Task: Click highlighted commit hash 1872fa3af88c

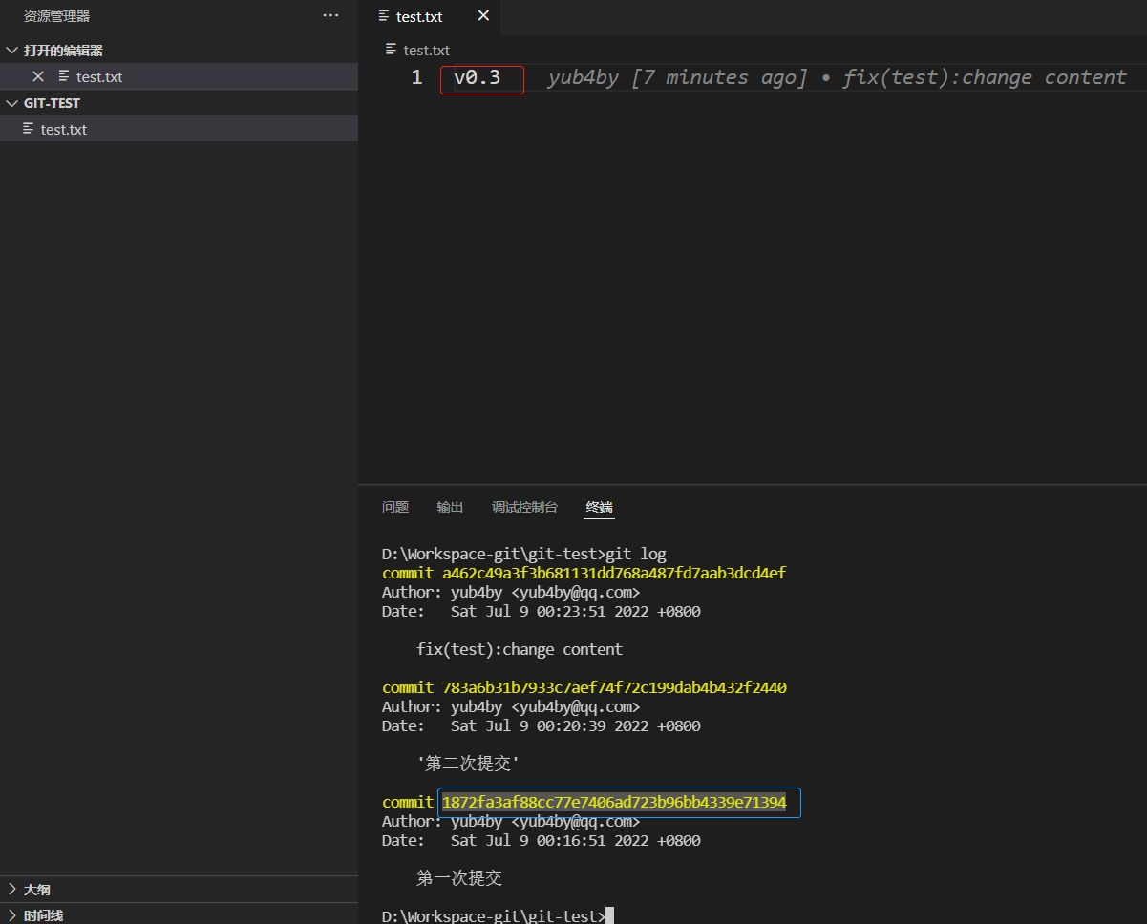Action: (614, 802)
